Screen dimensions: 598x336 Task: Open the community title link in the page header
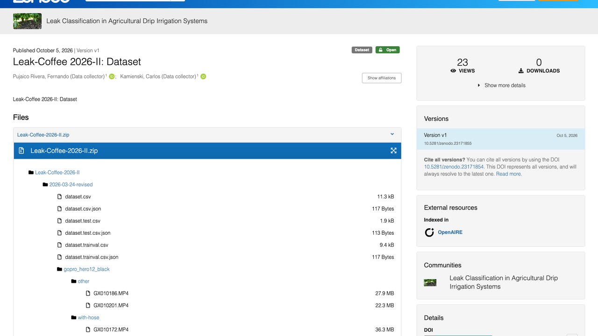127,21
